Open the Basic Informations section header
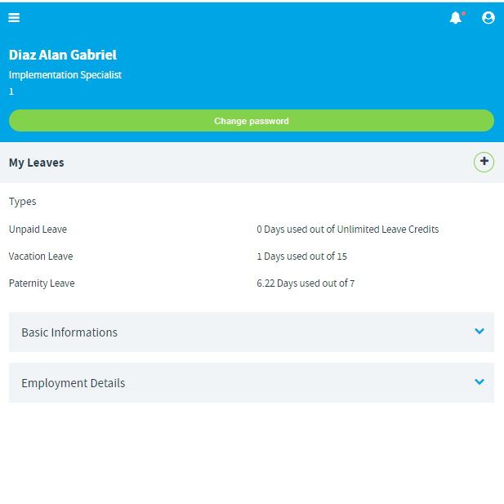This screenshot has height=504, width=504. tap(252, 332)
